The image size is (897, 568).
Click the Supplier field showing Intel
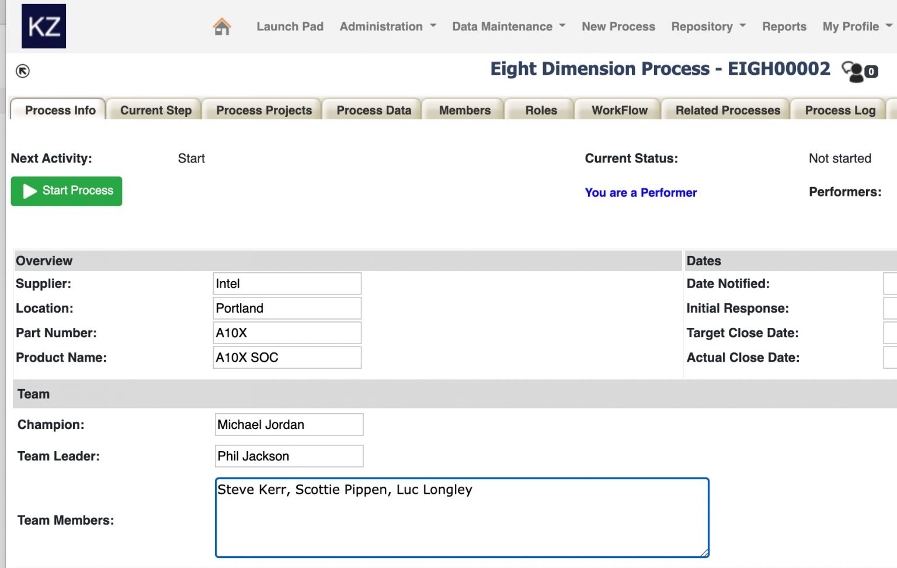287,283
